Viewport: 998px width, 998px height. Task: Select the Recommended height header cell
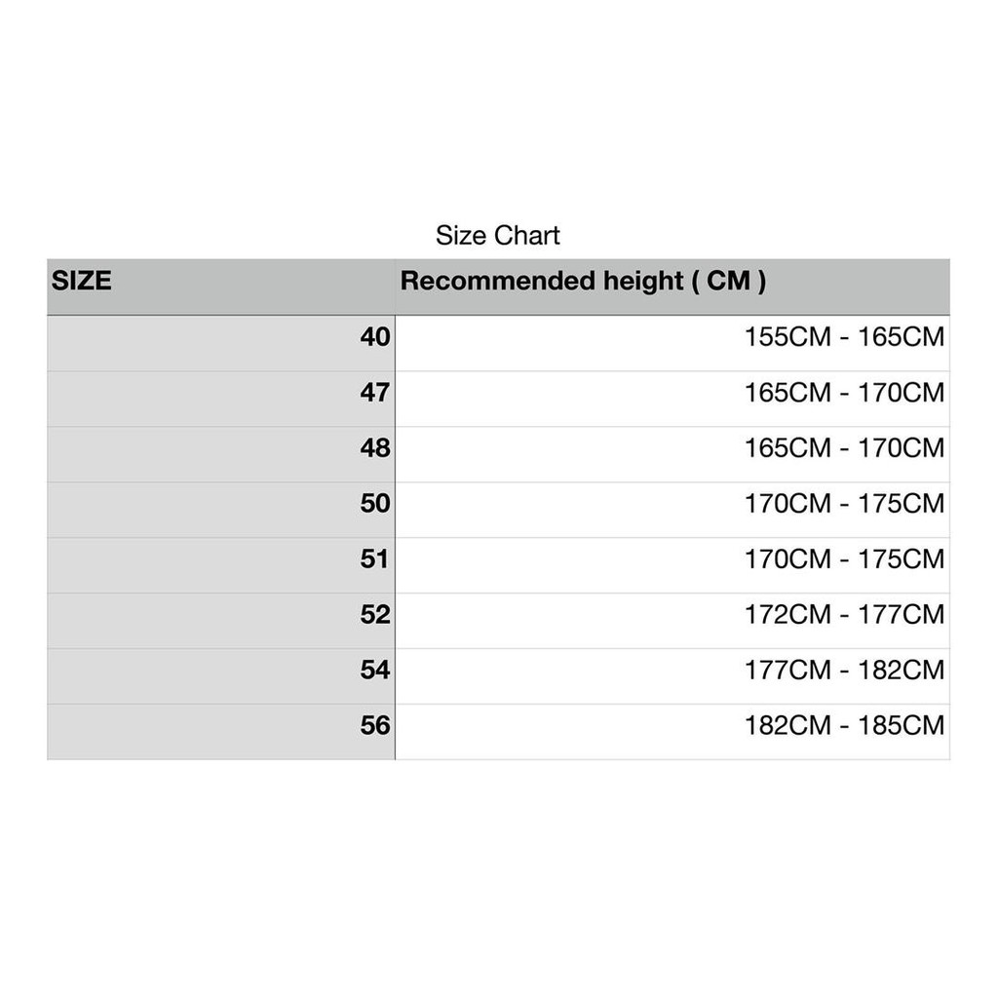click(x=672, y=287)
